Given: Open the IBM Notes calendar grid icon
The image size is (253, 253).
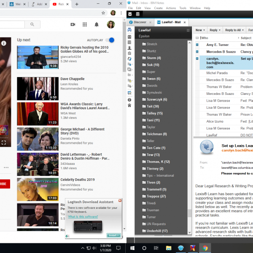Looking at the screenshot, I should (x=137, y=14).
